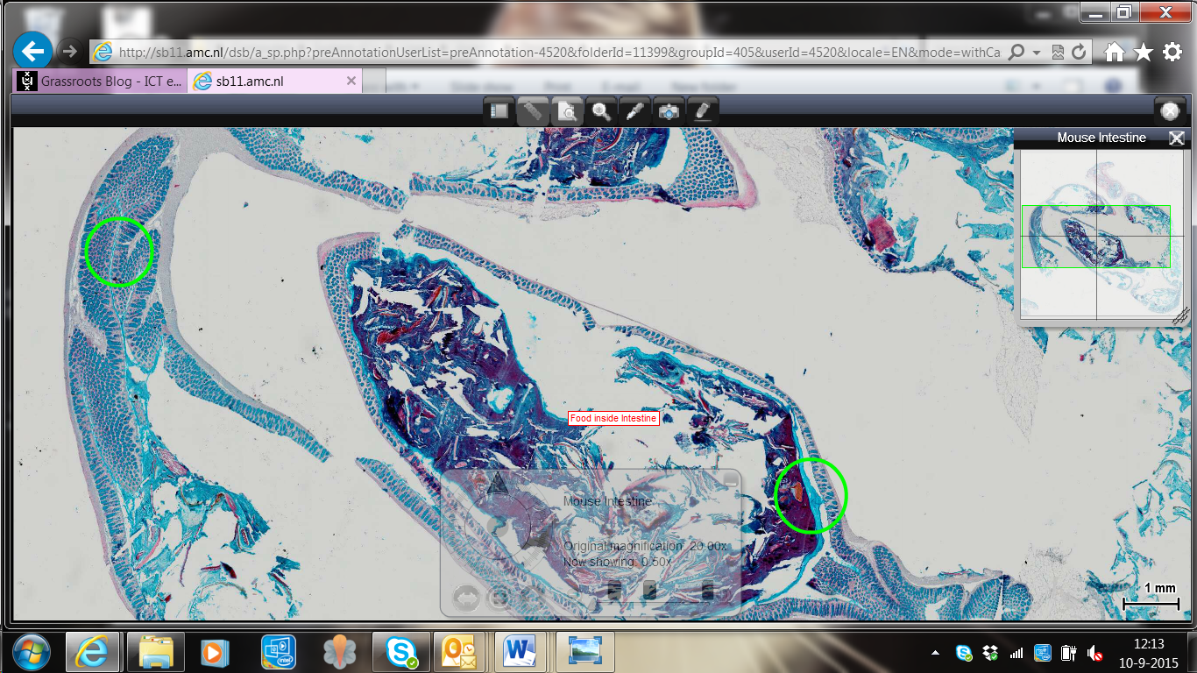
Task: Switch to Grassroots Blog tab
Action: [x=101, y=81]
